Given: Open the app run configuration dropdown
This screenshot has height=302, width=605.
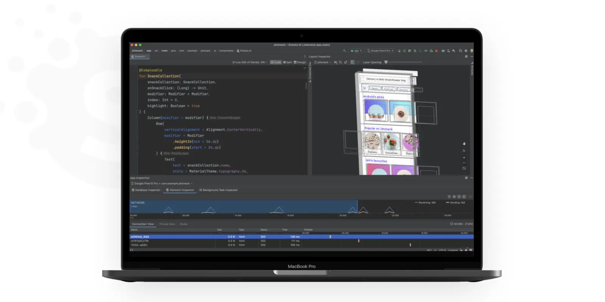Looking at the screenshot, I should pyautogui.click(x=356, y=51).
